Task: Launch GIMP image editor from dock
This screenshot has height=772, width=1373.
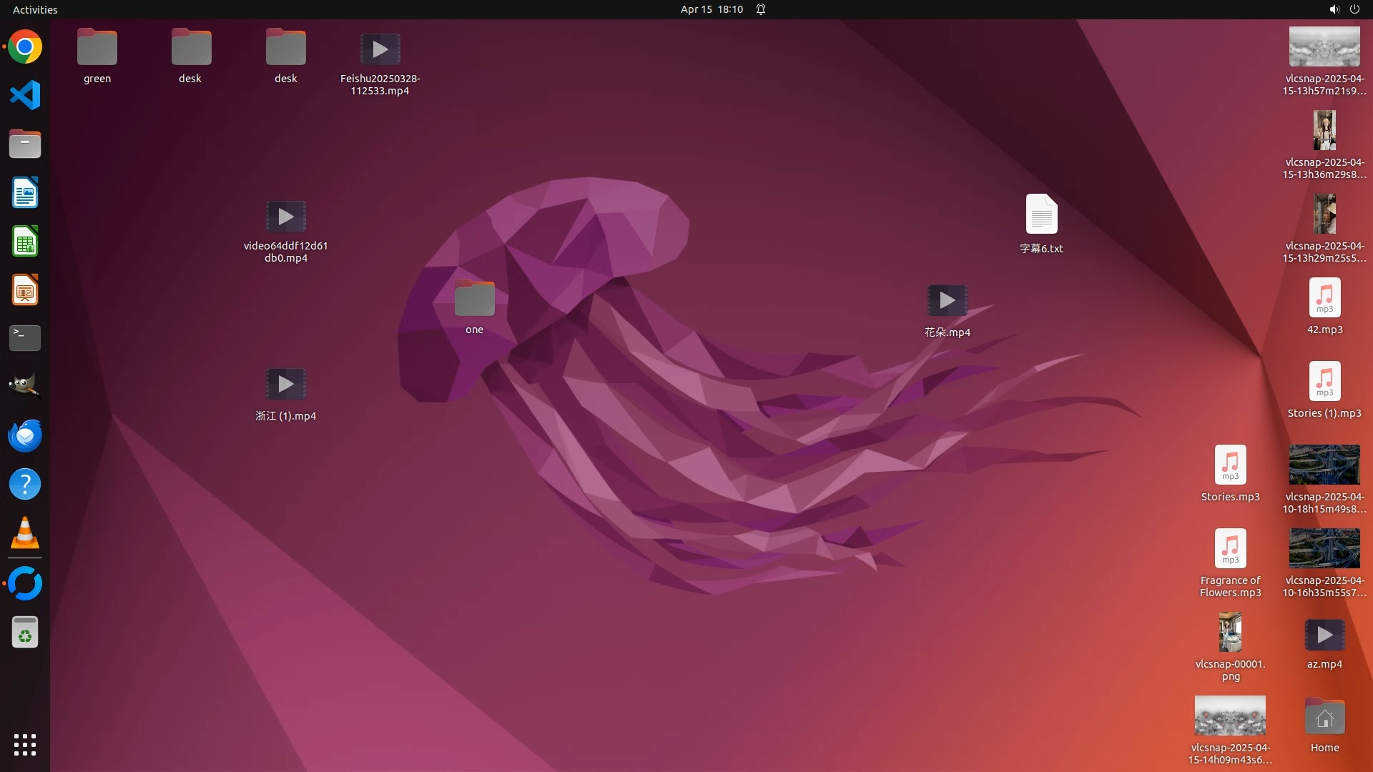Action: click(x=25, y=387)
